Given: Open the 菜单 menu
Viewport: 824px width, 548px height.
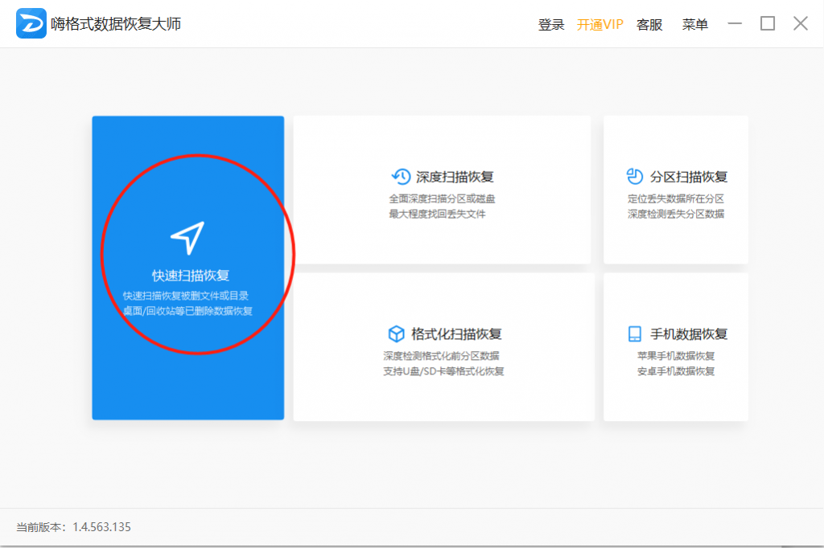Looking at the screenshot, I should click(694, 25).
